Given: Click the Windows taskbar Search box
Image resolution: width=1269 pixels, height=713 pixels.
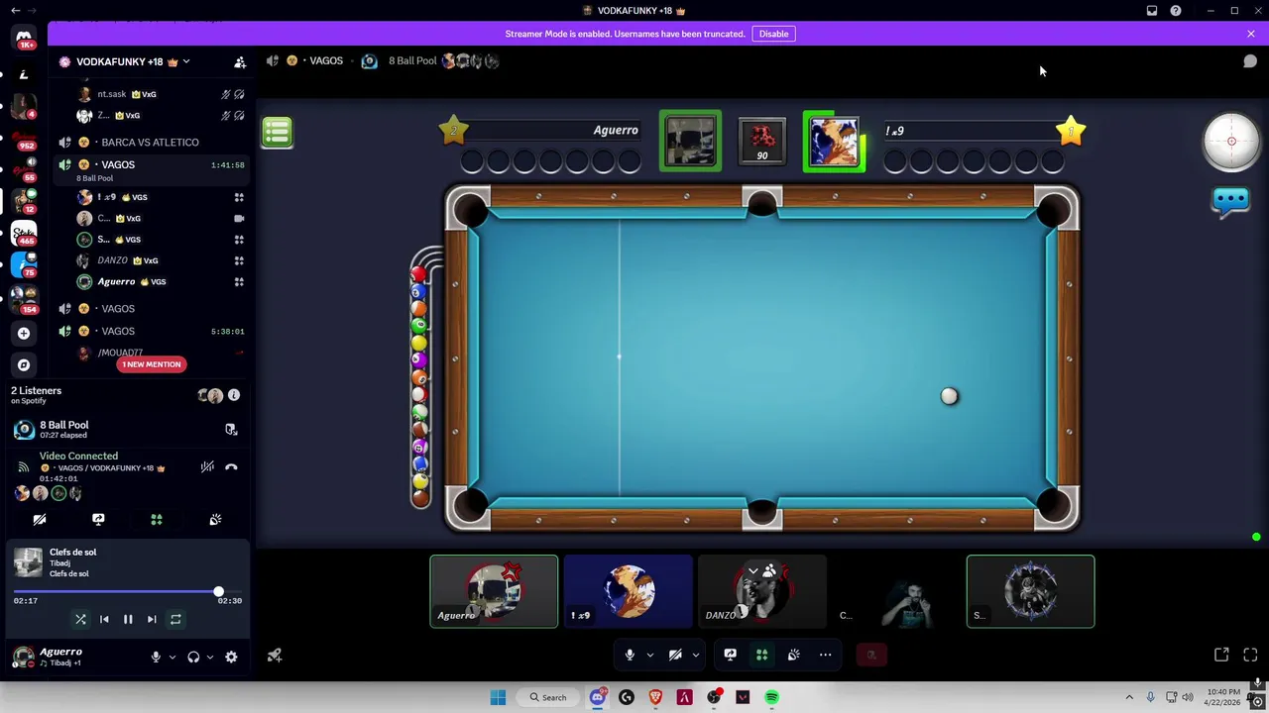Looking at the screenshot, I should (548, 697).
